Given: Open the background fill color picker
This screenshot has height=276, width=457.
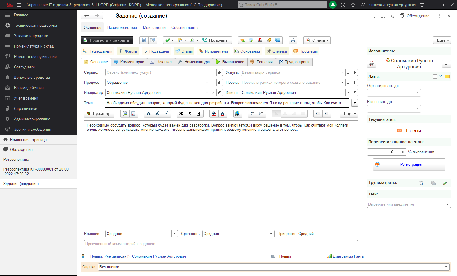Looking at the screenshot, I should tap(214, 113).
